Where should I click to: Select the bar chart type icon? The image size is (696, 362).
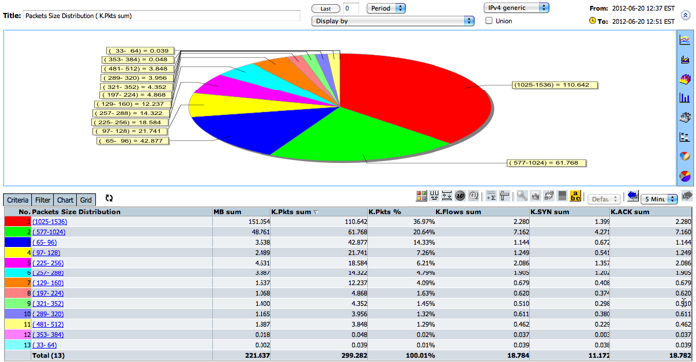(x=685, y=98)
